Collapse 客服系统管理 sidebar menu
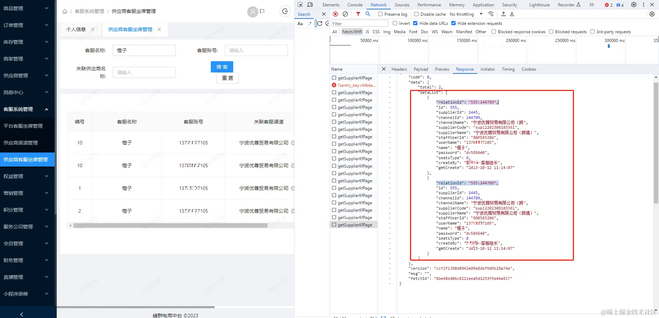The height and width of the screenshot is (318, 659). [27, 109]
